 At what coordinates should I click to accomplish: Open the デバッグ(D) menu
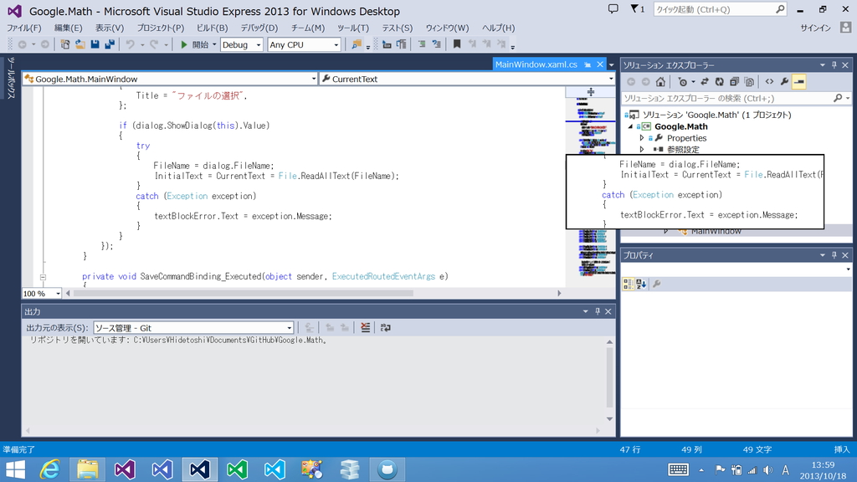coord(259,28)
